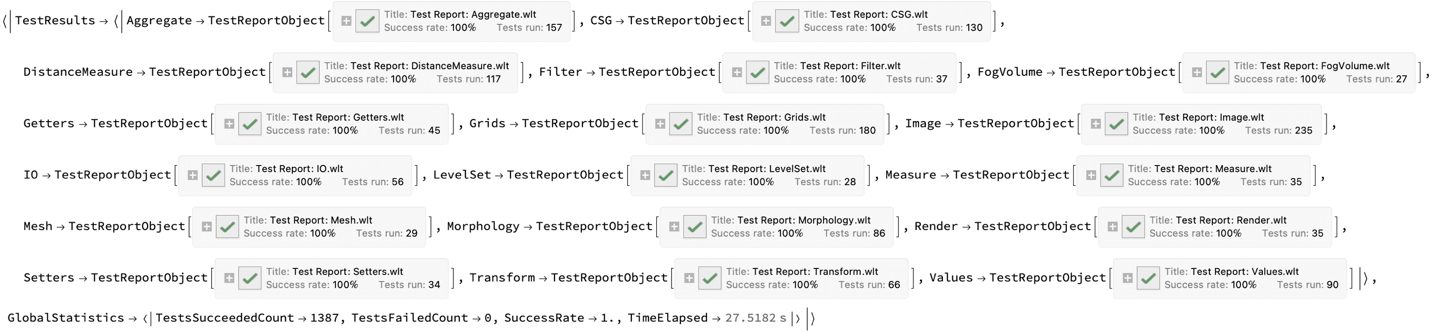The image size is (1432, 332).
Task: Expand the Measure.wlt test report summary
Action: point(1090,176)
